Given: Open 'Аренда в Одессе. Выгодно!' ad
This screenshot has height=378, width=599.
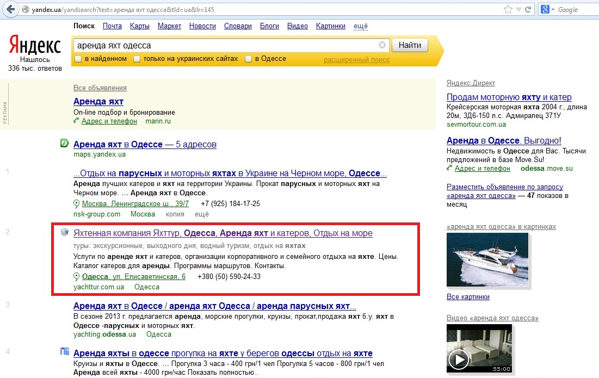Looking at the screenshot, I should click(504, 140).
